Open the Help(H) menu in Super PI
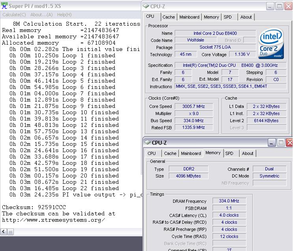The height and width of the screenshot is (251, 293). tap(64, 15)
